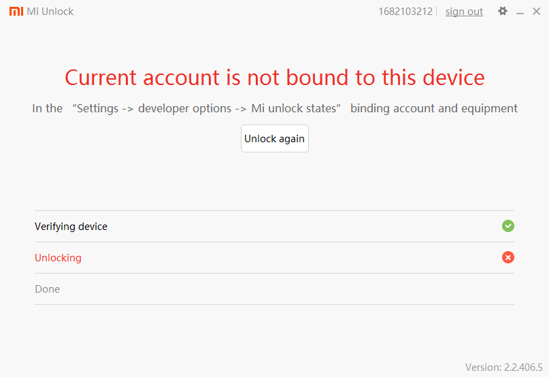The width and height of the screenshot is (549, 377).
Task: Open settings with the gear icon
Action: tap(503, 12)
